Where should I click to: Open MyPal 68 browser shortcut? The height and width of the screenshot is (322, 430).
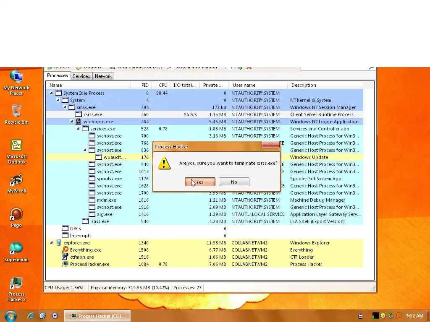click(16, 184)
